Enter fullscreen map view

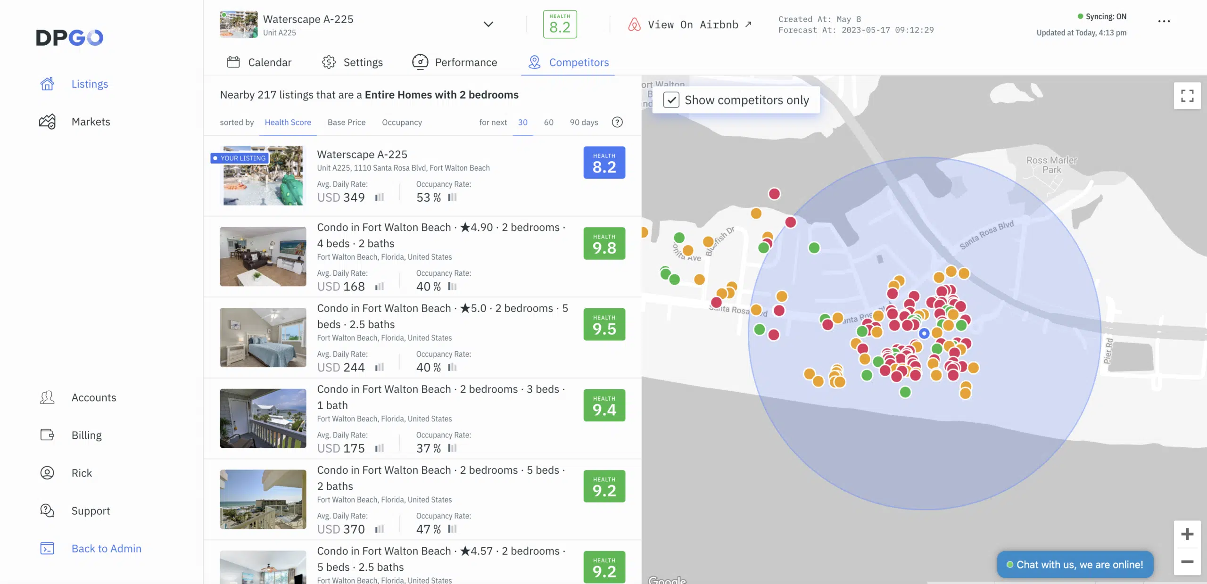(1187, 96)
